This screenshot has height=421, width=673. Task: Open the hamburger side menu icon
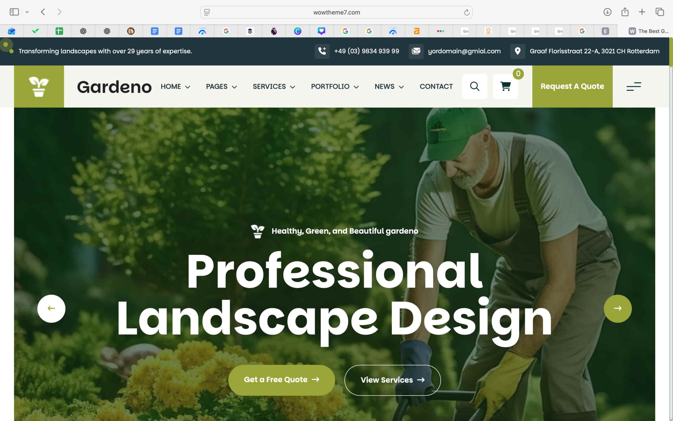tap(634, 86)
